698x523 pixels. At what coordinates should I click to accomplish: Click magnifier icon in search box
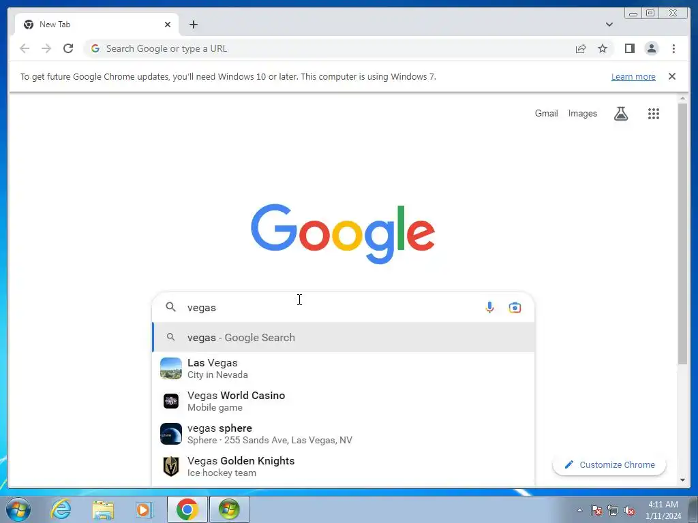170,307
